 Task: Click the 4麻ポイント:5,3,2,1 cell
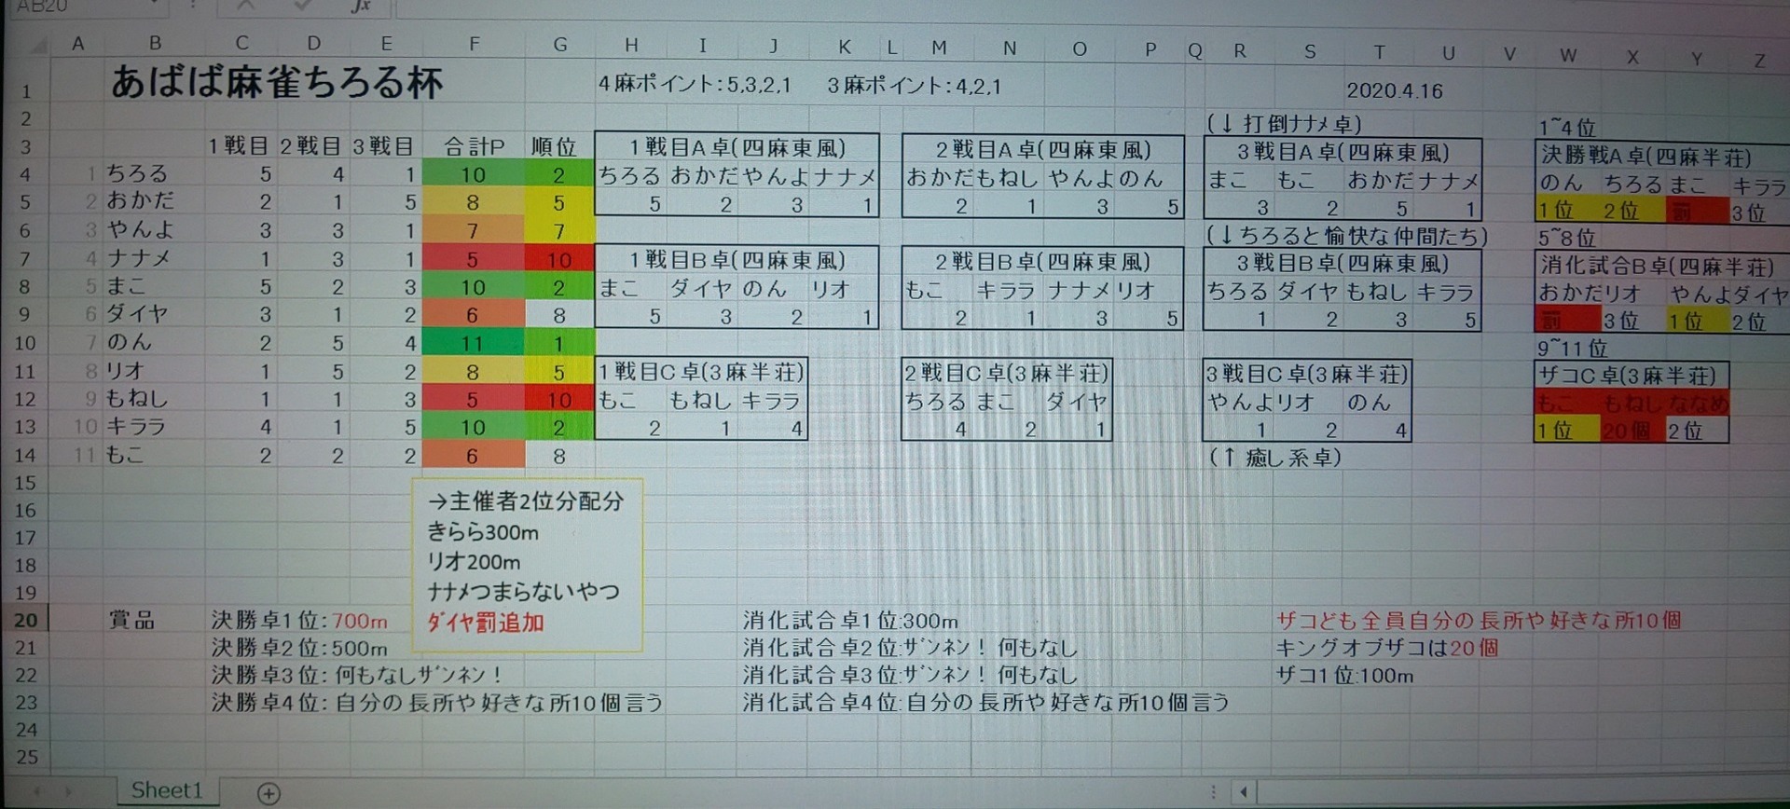tap(695, 86)
